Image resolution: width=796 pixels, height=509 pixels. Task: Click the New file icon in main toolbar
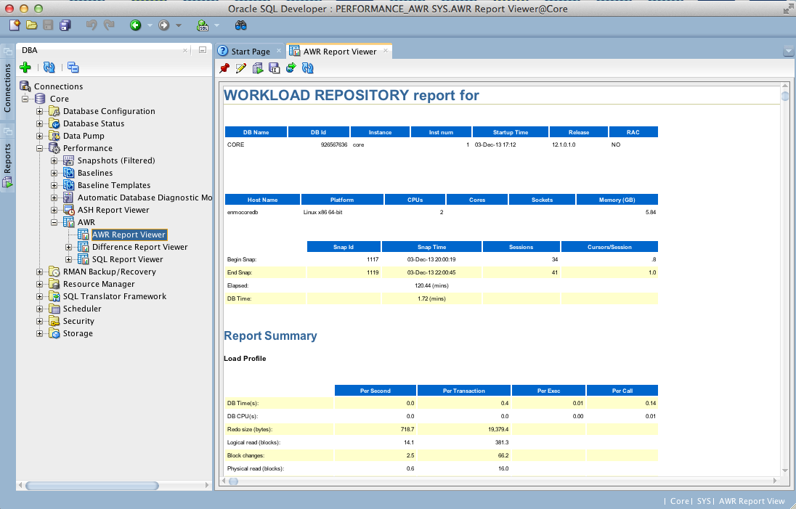point(15,25)
